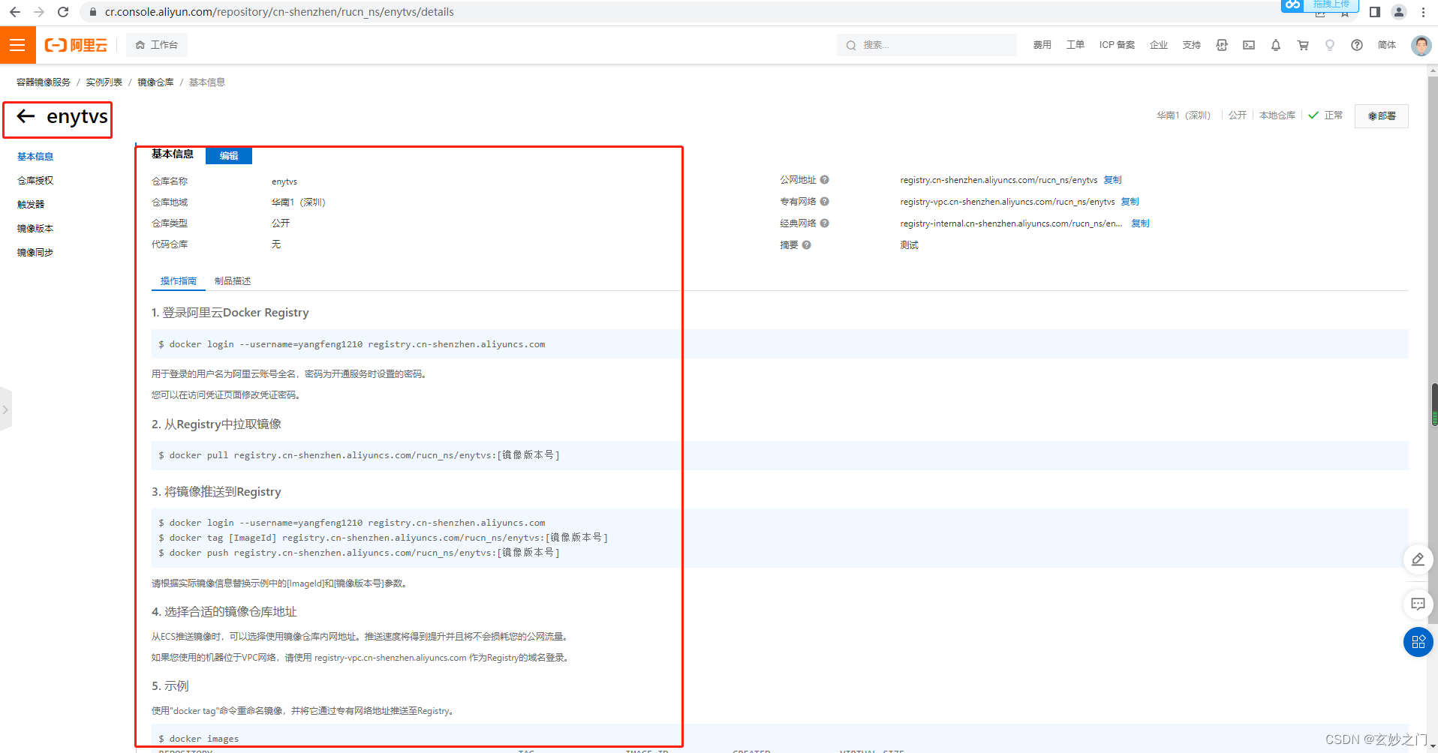Open the 工单 menu
The height and width of the screenshot is (753, 1438).
(1075, 45)
